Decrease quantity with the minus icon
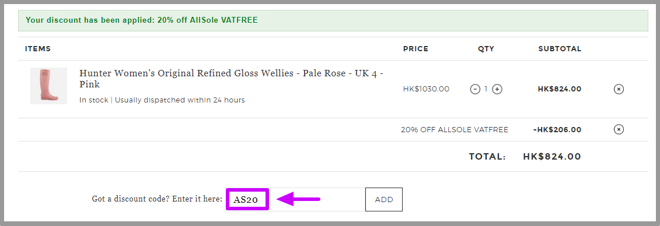Viewport: 660px width, 226px height. tap(475, 89)
